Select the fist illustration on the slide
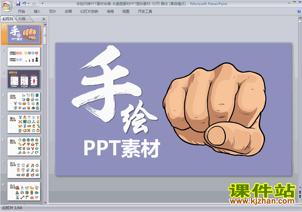The image size is (302, 212). (214, 109)
